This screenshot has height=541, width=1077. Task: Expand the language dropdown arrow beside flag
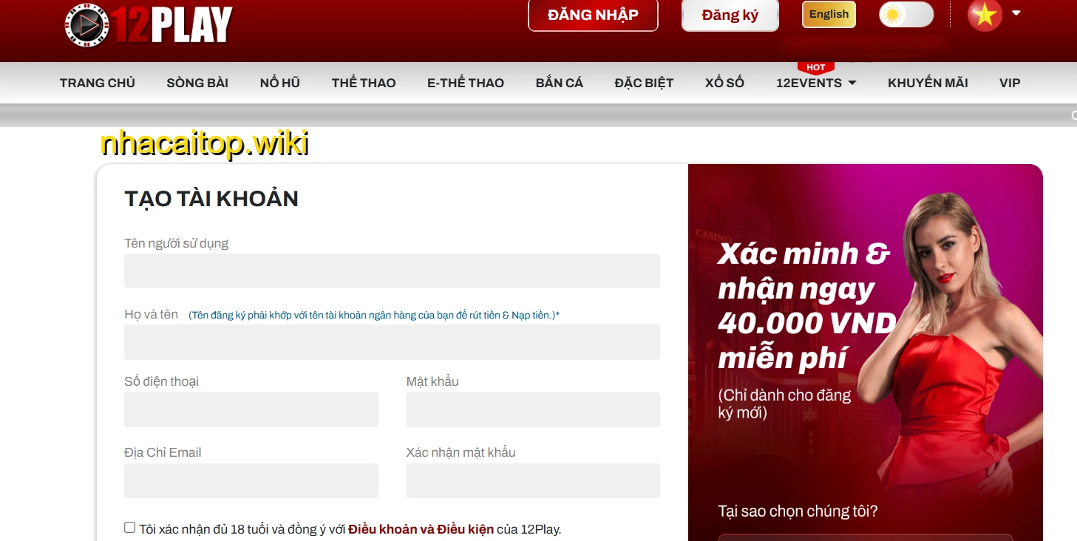click(1016, 13)
